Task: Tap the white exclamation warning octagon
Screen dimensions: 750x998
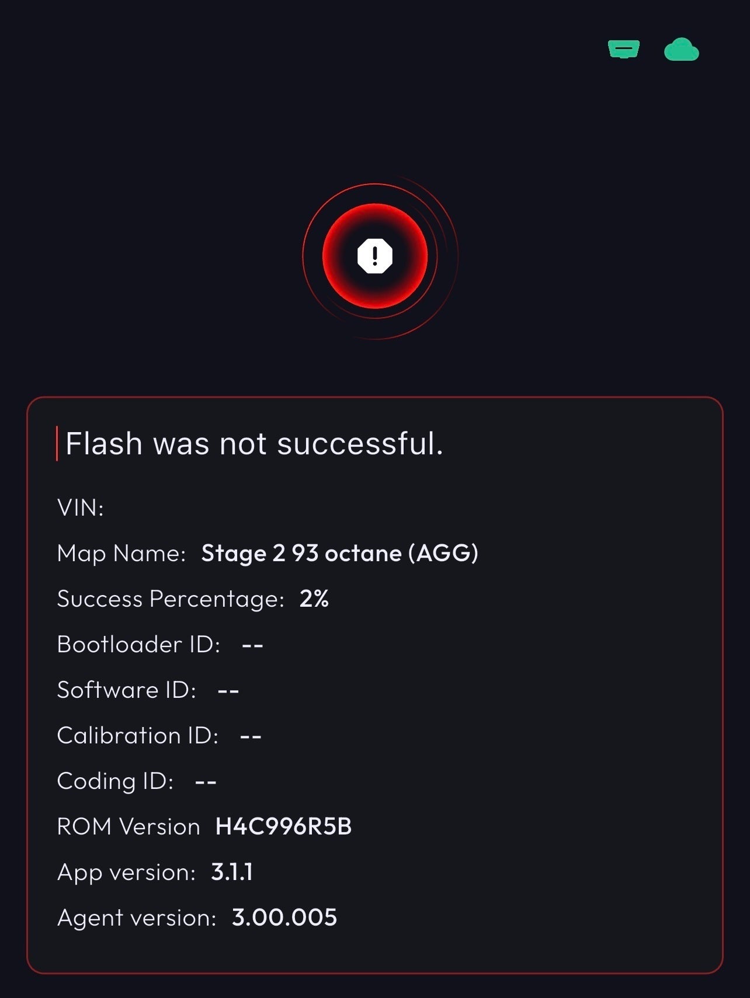Action: point(375,256)
